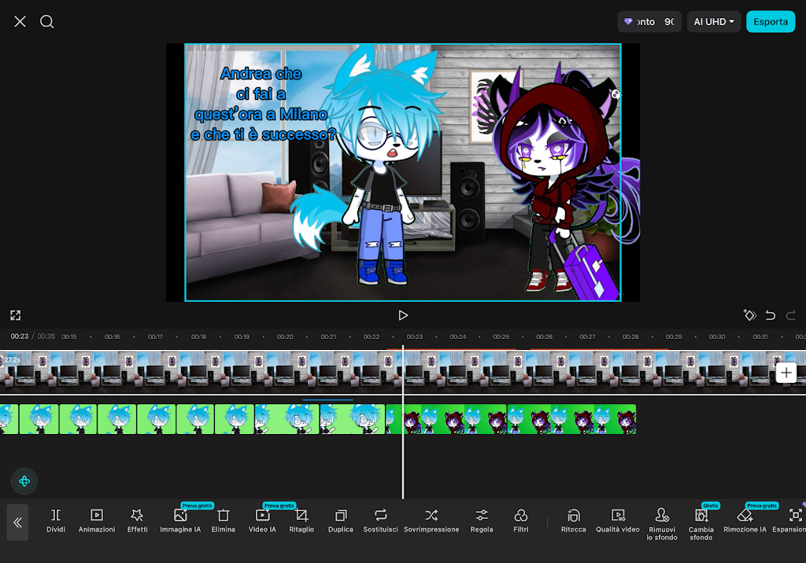Click the 00:26 mark on timeline ruler

[544, 337]
